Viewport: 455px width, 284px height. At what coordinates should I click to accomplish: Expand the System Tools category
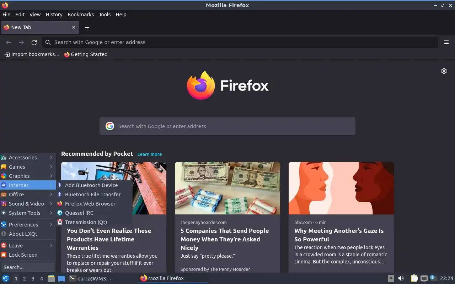pos(28,213)
